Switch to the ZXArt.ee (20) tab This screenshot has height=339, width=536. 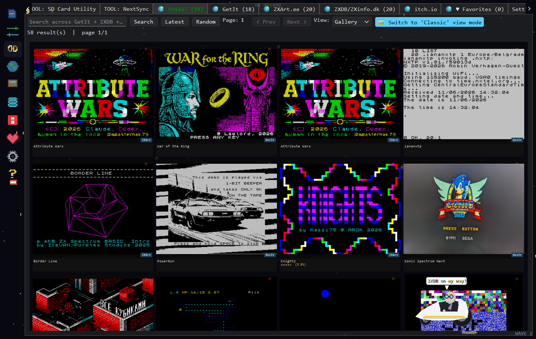point(289,9)
